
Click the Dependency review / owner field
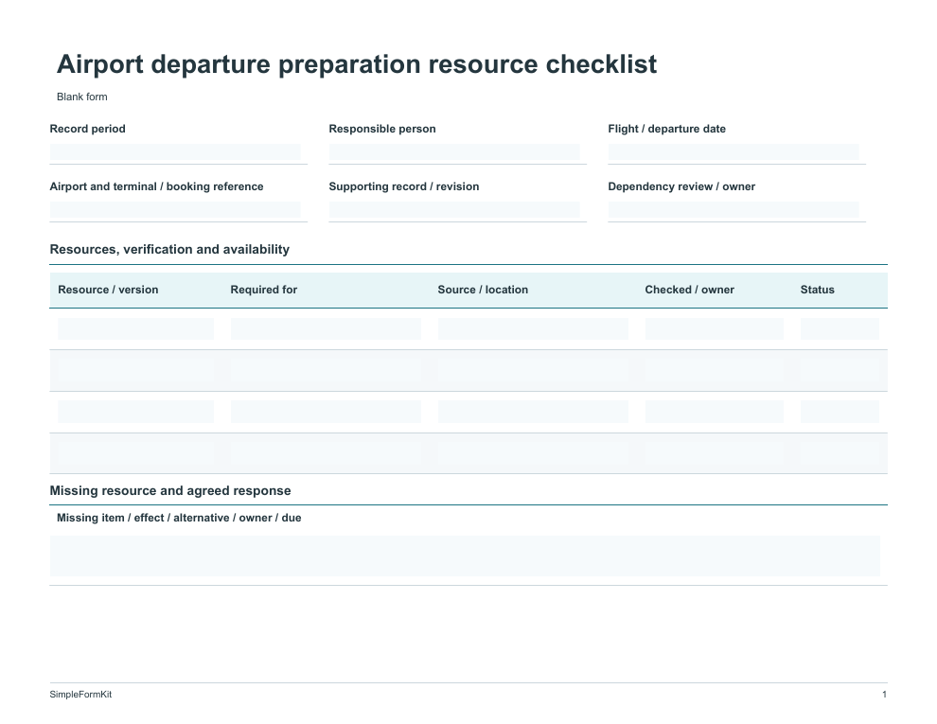click(x=734, y=210)
